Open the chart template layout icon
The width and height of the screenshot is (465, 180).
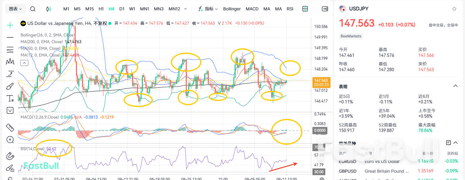click(305, 9)
